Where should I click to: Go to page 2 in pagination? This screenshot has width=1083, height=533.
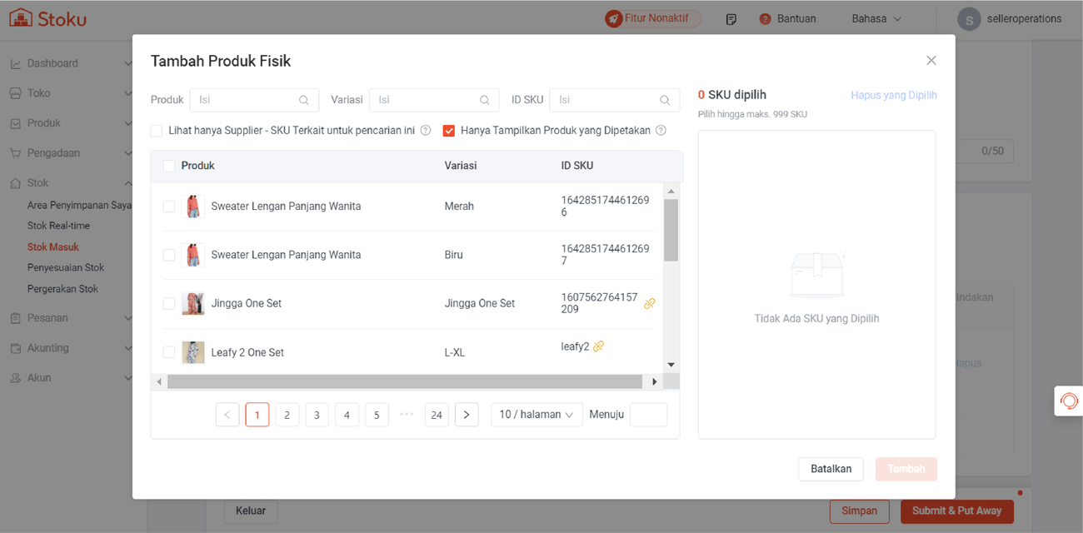tap(287, 415)
